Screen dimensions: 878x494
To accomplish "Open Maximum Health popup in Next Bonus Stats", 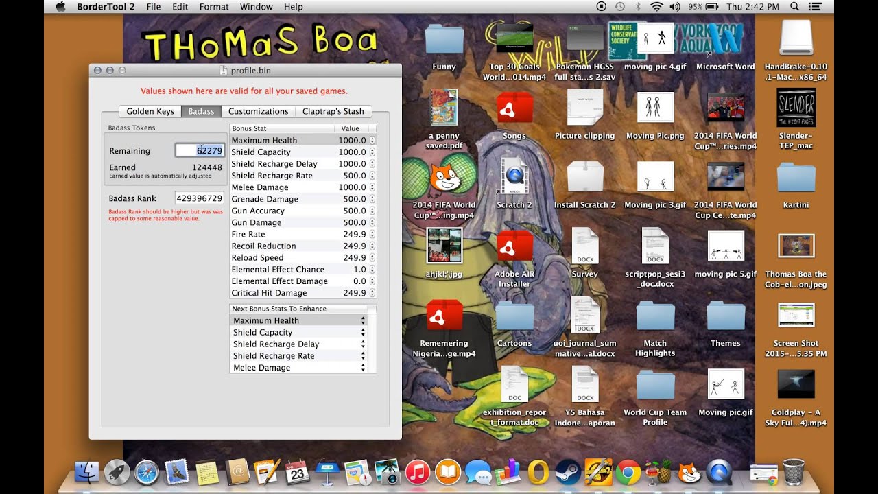I will [x=299, y=320].
